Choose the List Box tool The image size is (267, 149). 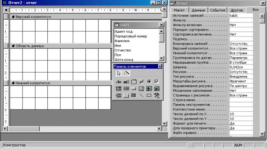[126, 89]
